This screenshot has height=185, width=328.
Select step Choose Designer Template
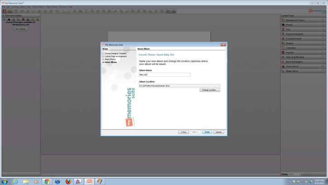114,54
